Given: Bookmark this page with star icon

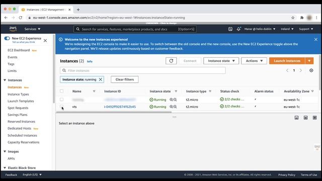Looking at the screenshot, I should pos(293,18).
